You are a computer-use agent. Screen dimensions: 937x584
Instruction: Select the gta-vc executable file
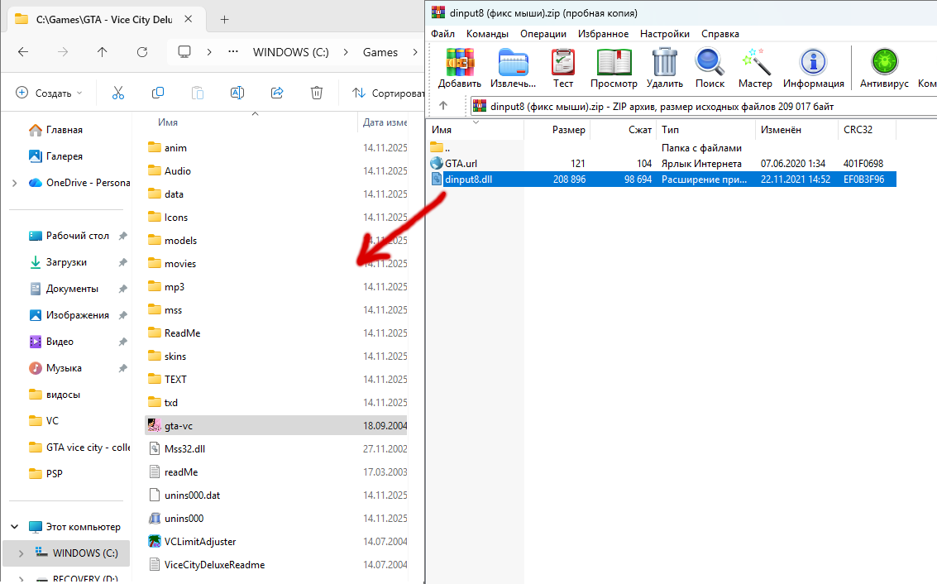click(277, 426)
